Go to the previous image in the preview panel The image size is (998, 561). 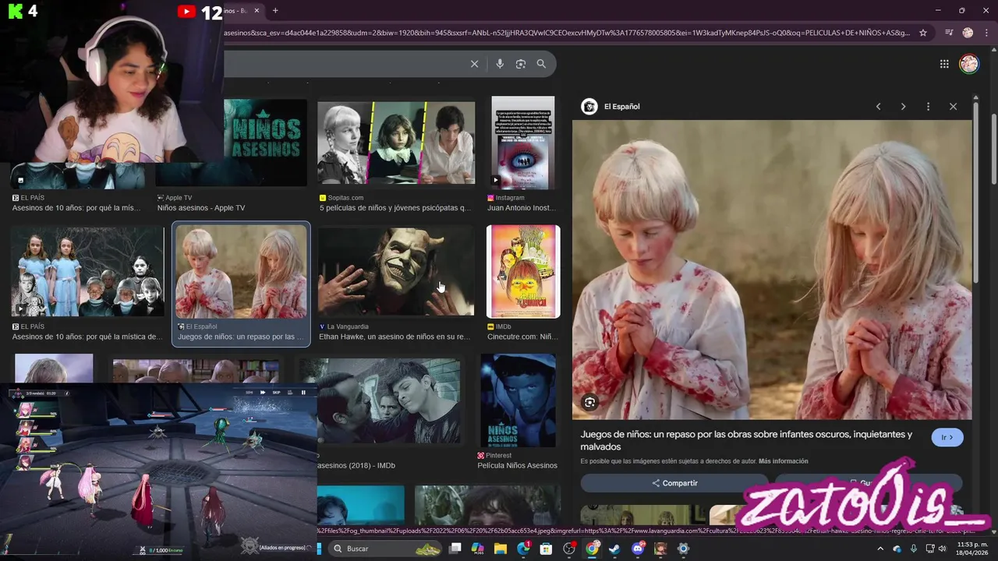point(878,107)
